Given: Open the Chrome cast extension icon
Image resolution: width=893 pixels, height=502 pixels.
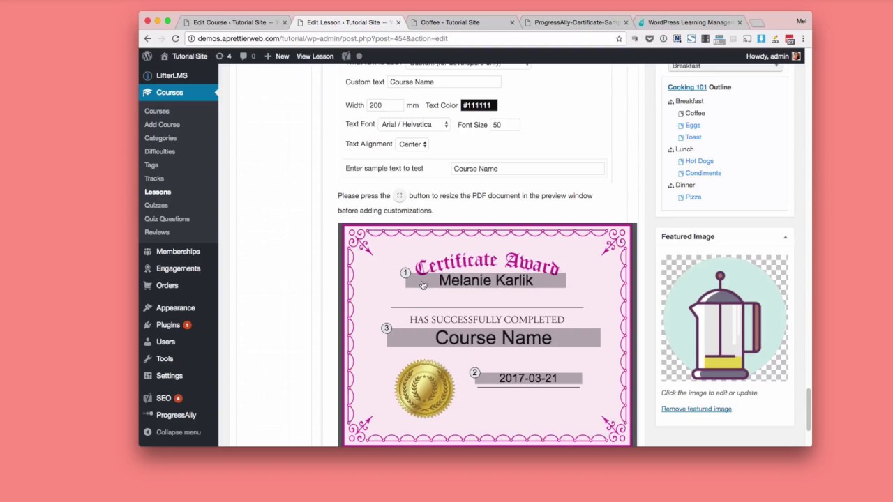Looking at the screenshot, I should 746,38.
